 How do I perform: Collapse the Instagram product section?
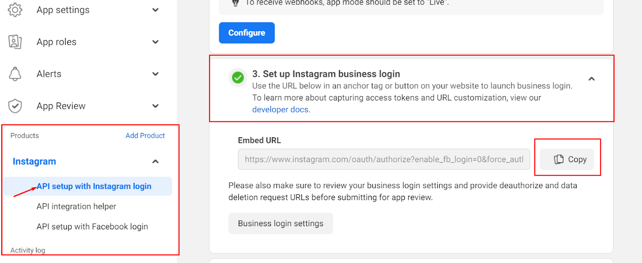coord(155,161)
